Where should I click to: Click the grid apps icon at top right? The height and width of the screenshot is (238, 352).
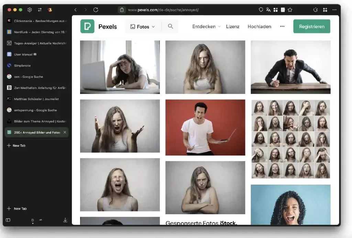325,10
